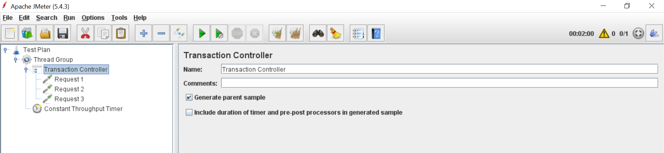
Task: Open Search with the binoculars icon
Action: [x=318, y=34]
